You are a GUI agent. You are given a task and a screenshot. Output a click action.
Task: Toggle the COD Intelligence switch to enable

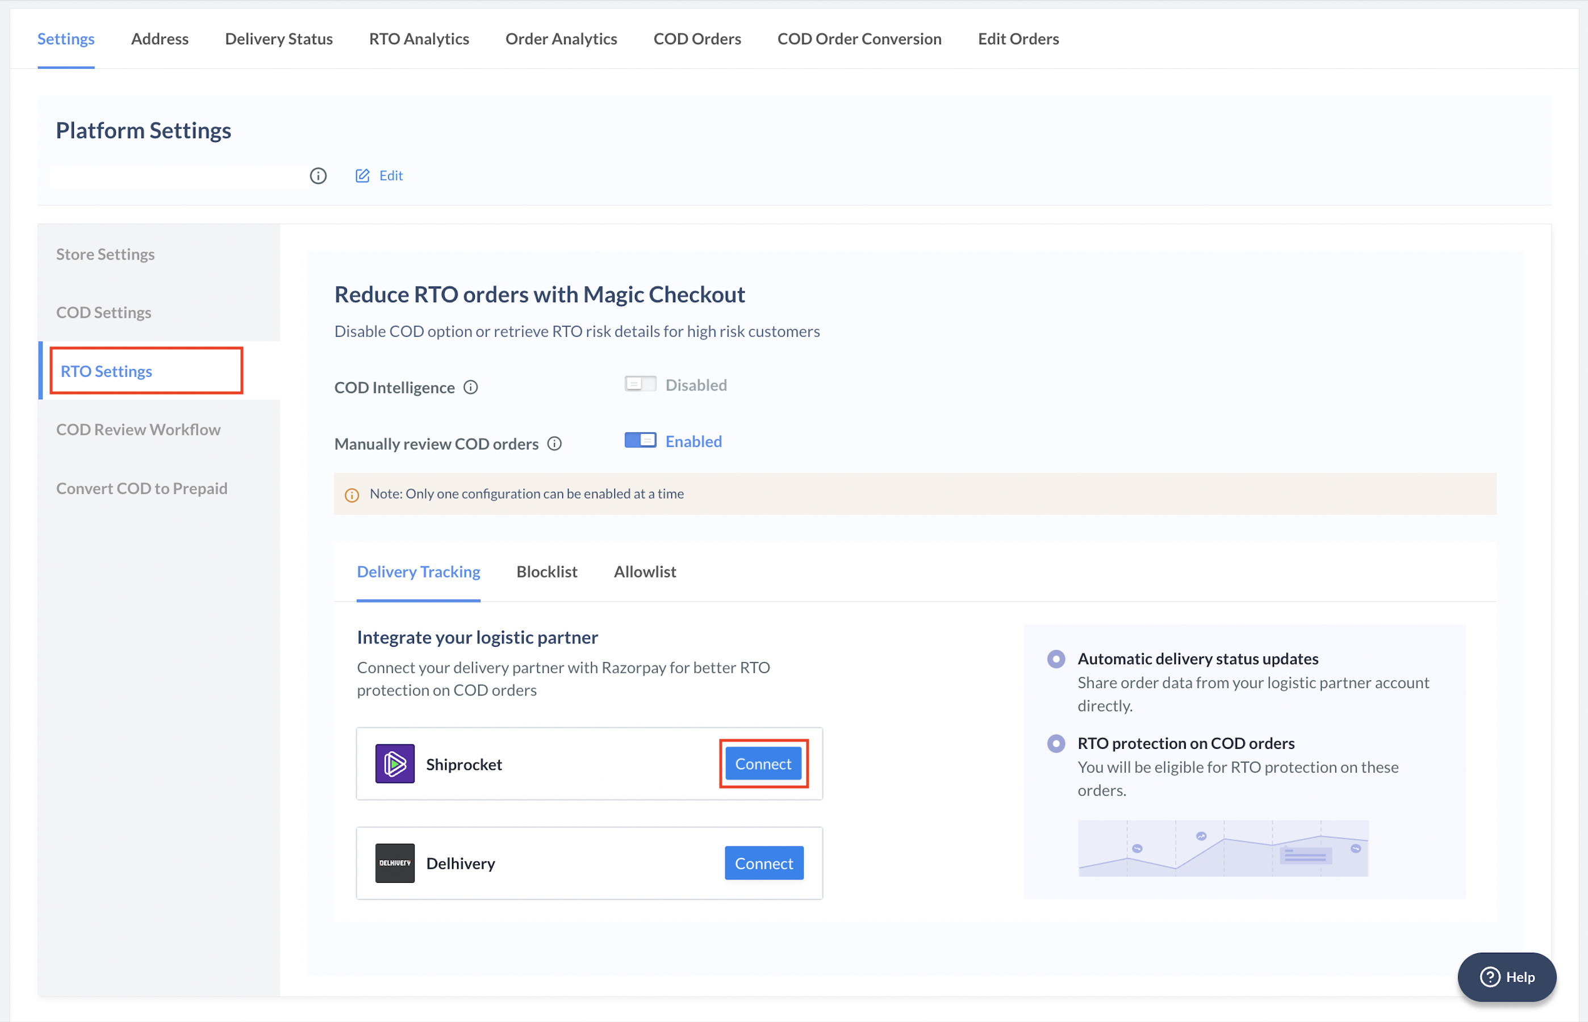tap(640, 383)
